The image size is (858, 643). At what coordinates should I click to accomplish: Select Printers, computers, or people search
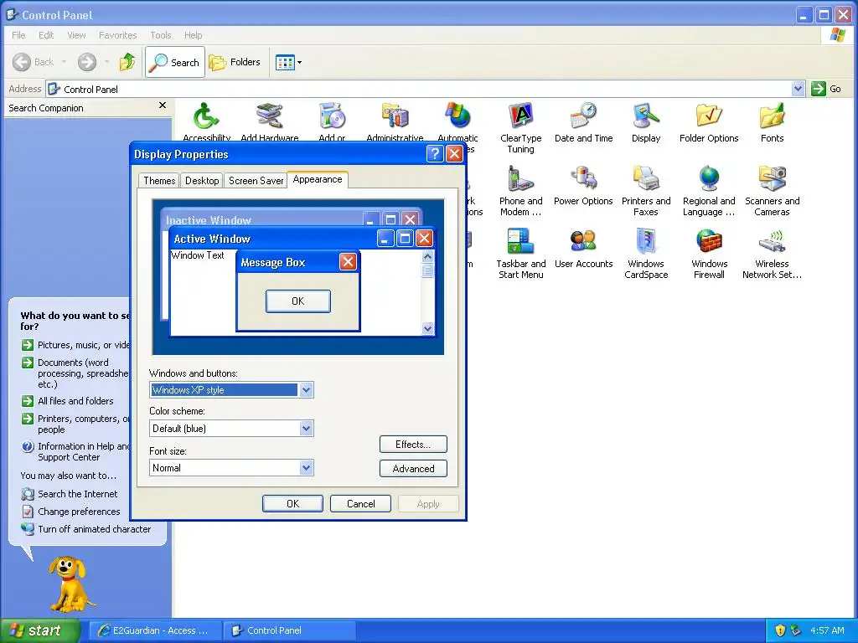click(x=75, y=424)
